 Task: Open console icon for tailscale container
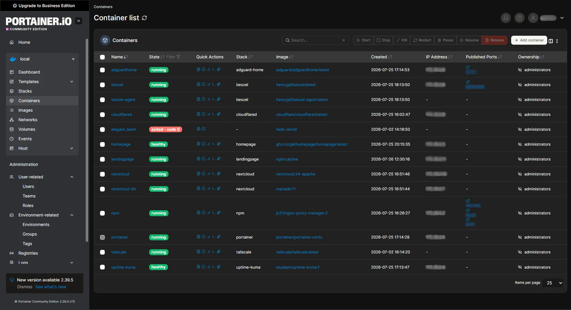[x=213, y=252]
